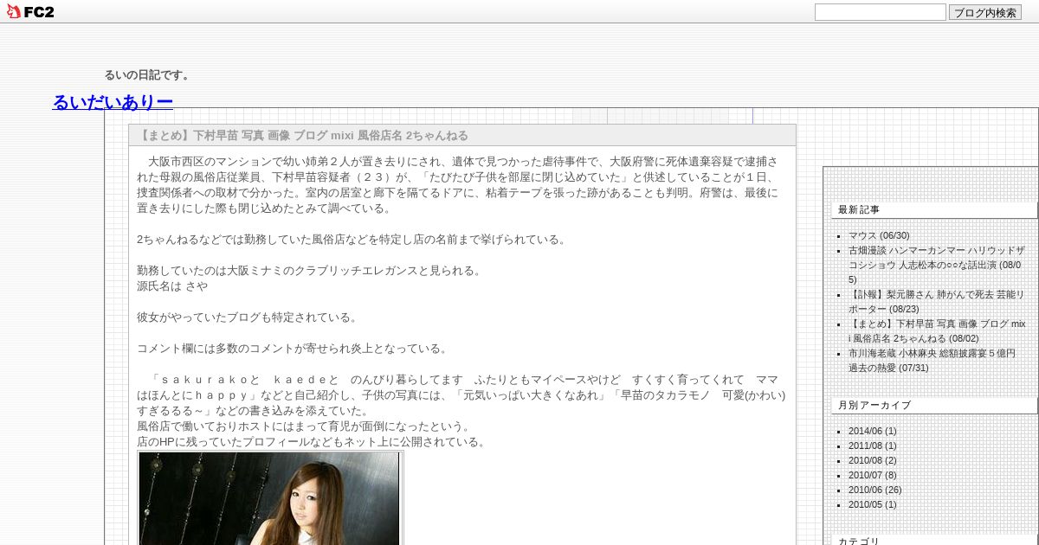The width and height of the screenshot is (1039, 545).
Task: Open the sidebar link 【まとめ】下村早苗 (08/02)
Action: (937, 330)
